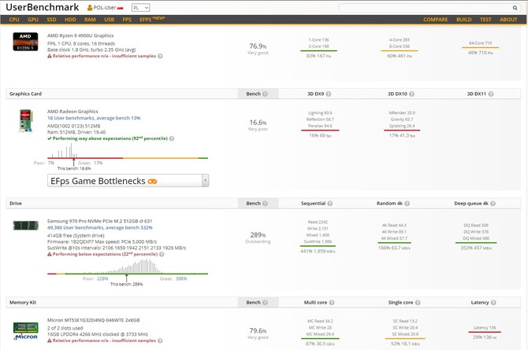
Task: Click the AMD Ryzen 9 4900U Graphics title
Action: 80,35
